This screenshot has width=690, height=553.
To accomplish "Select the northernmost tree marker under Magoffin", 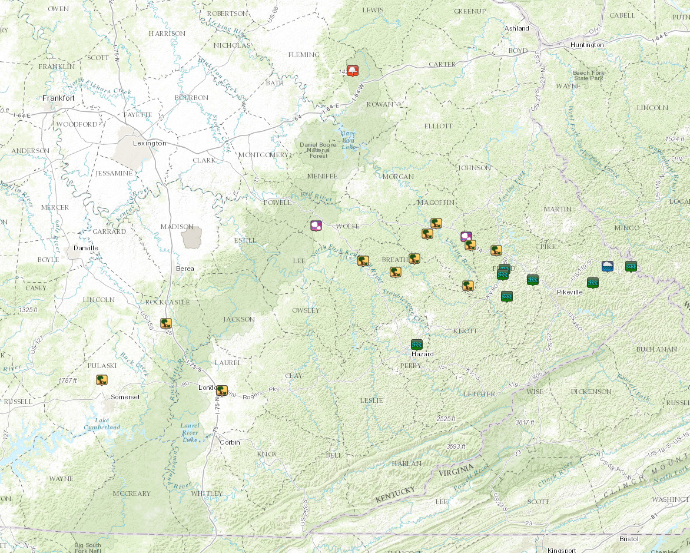I will pyautogui.click(x=436, y=223).
